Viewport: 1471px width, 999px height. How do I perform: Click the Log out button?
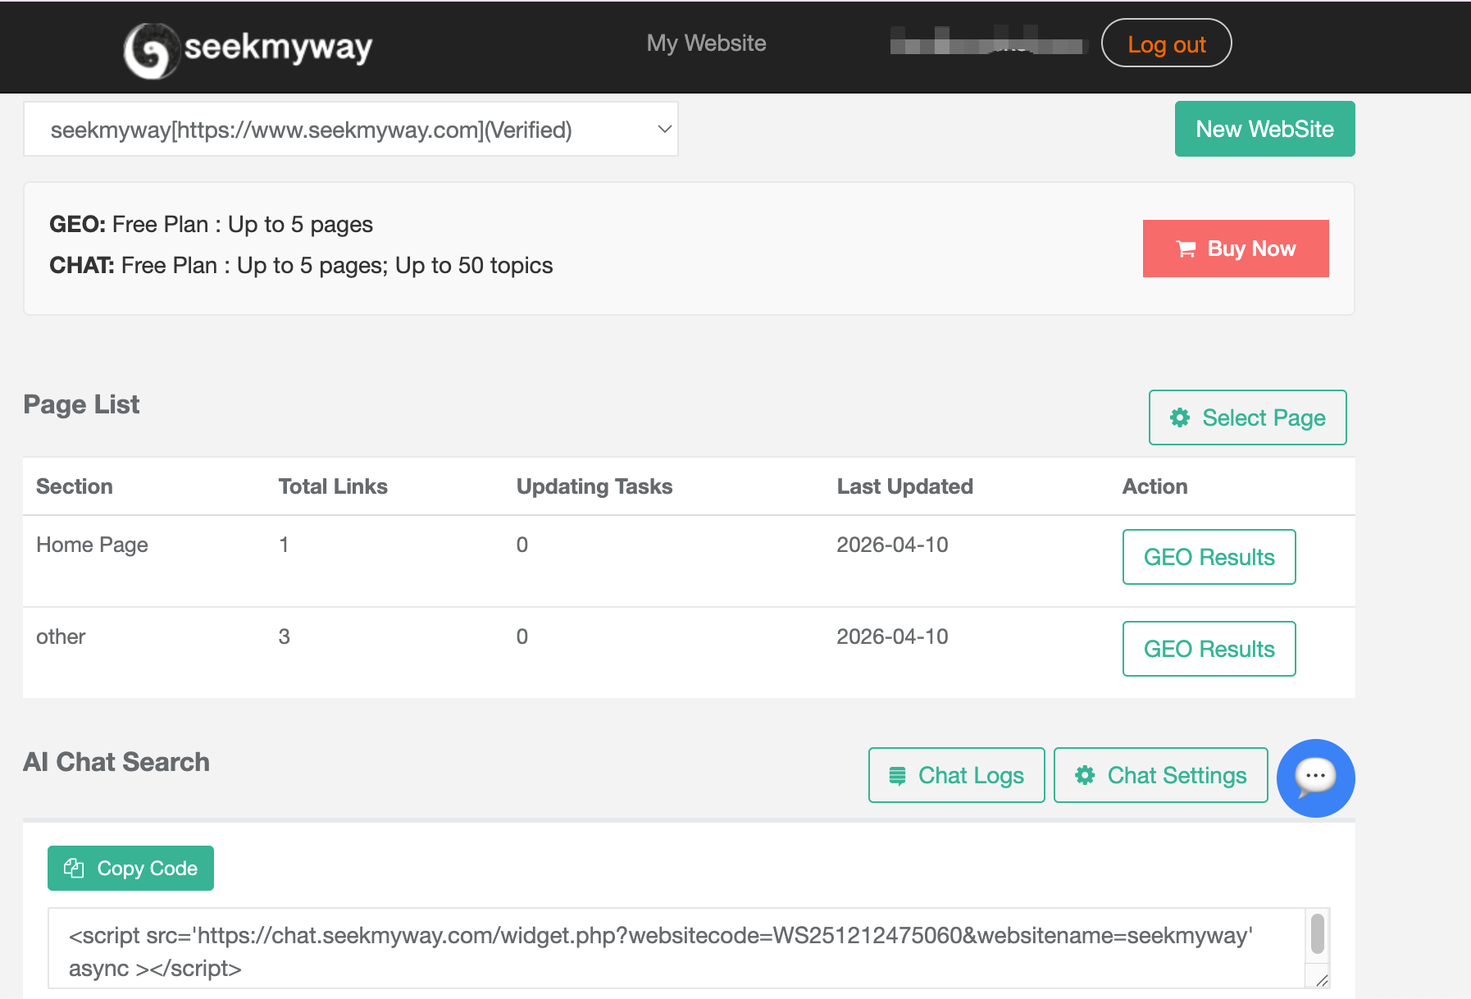pos(1166,43)
